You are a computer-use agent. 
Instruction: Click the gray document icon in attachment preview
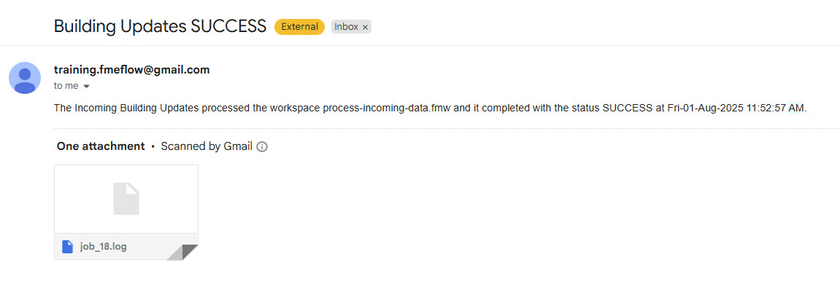[126, 199]
